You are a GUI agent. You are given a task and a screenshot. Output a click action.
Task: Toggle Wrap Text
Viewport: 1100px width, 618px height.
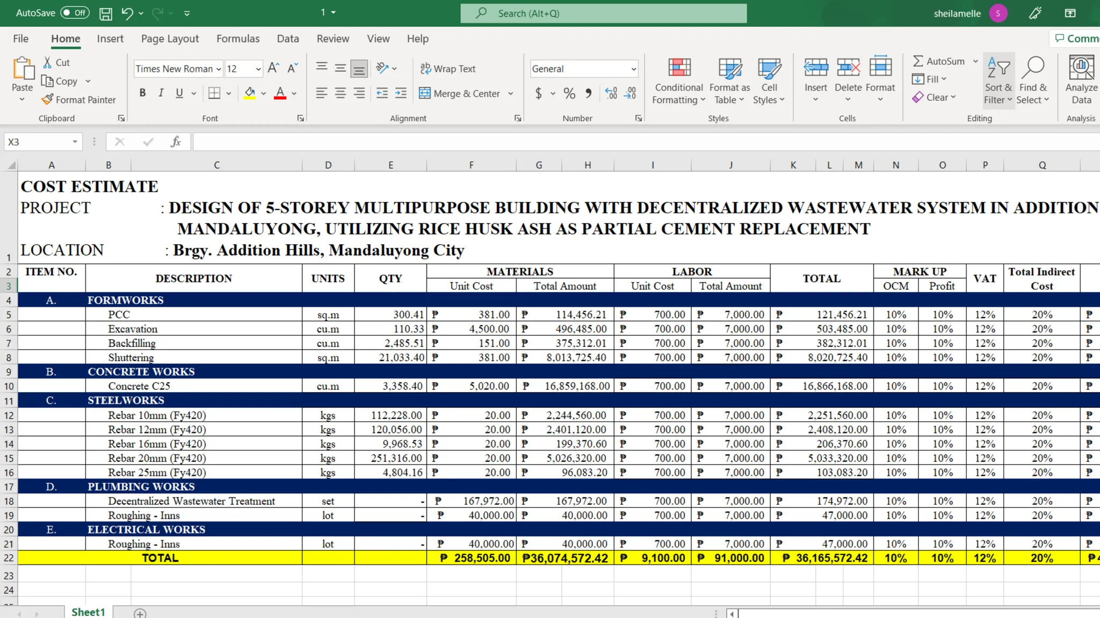[x=448, y=69]
